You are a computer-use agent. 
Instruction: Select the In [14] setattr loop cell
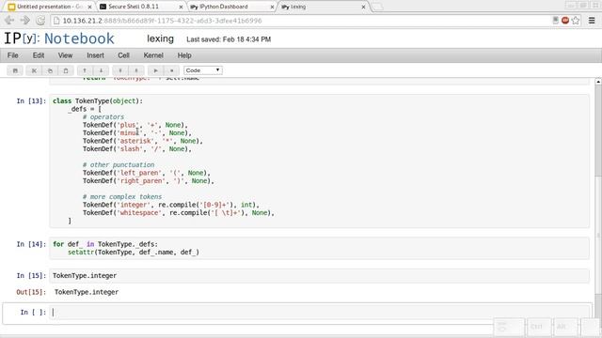(x=319, y=248)
